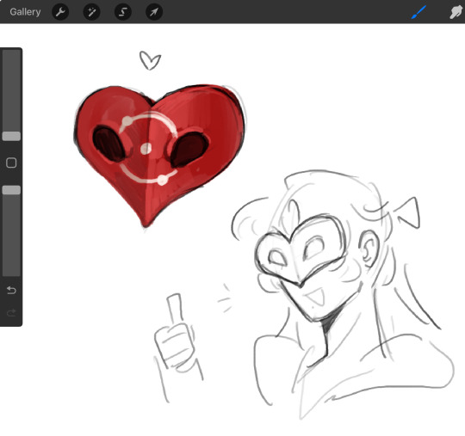Undo the last stroke
Screen dimensions: 465x436
coord(11,290)
